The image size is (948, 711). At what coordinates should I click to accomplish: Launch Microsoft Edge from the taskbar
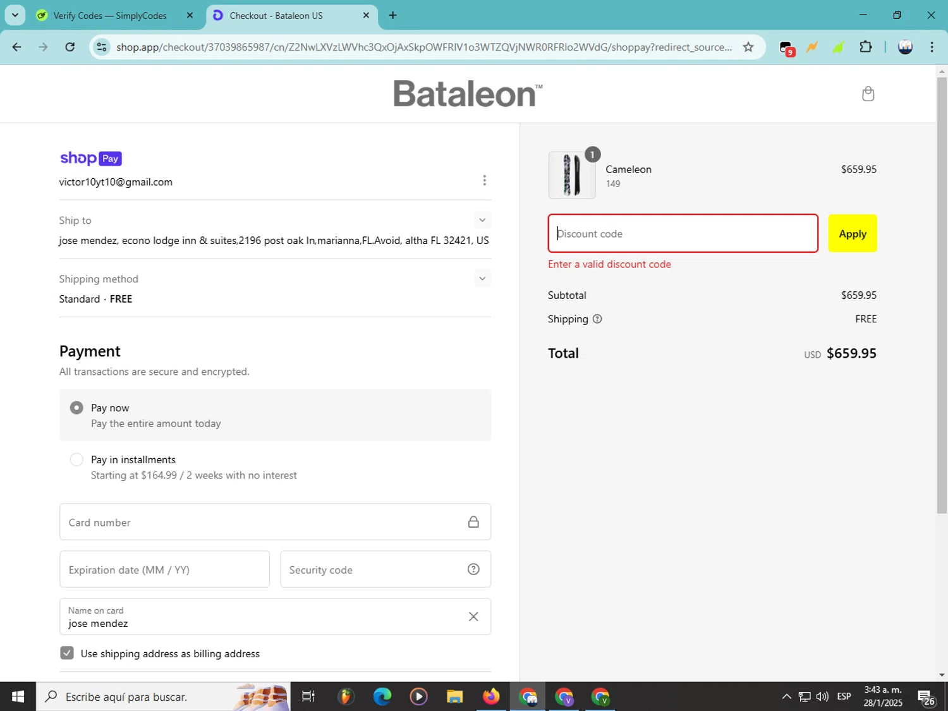click(382, 696)
